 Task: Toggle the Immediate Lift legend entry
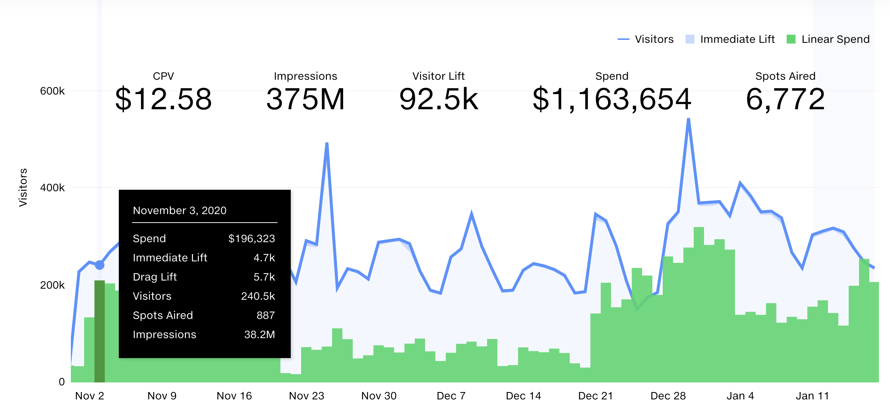730,39
